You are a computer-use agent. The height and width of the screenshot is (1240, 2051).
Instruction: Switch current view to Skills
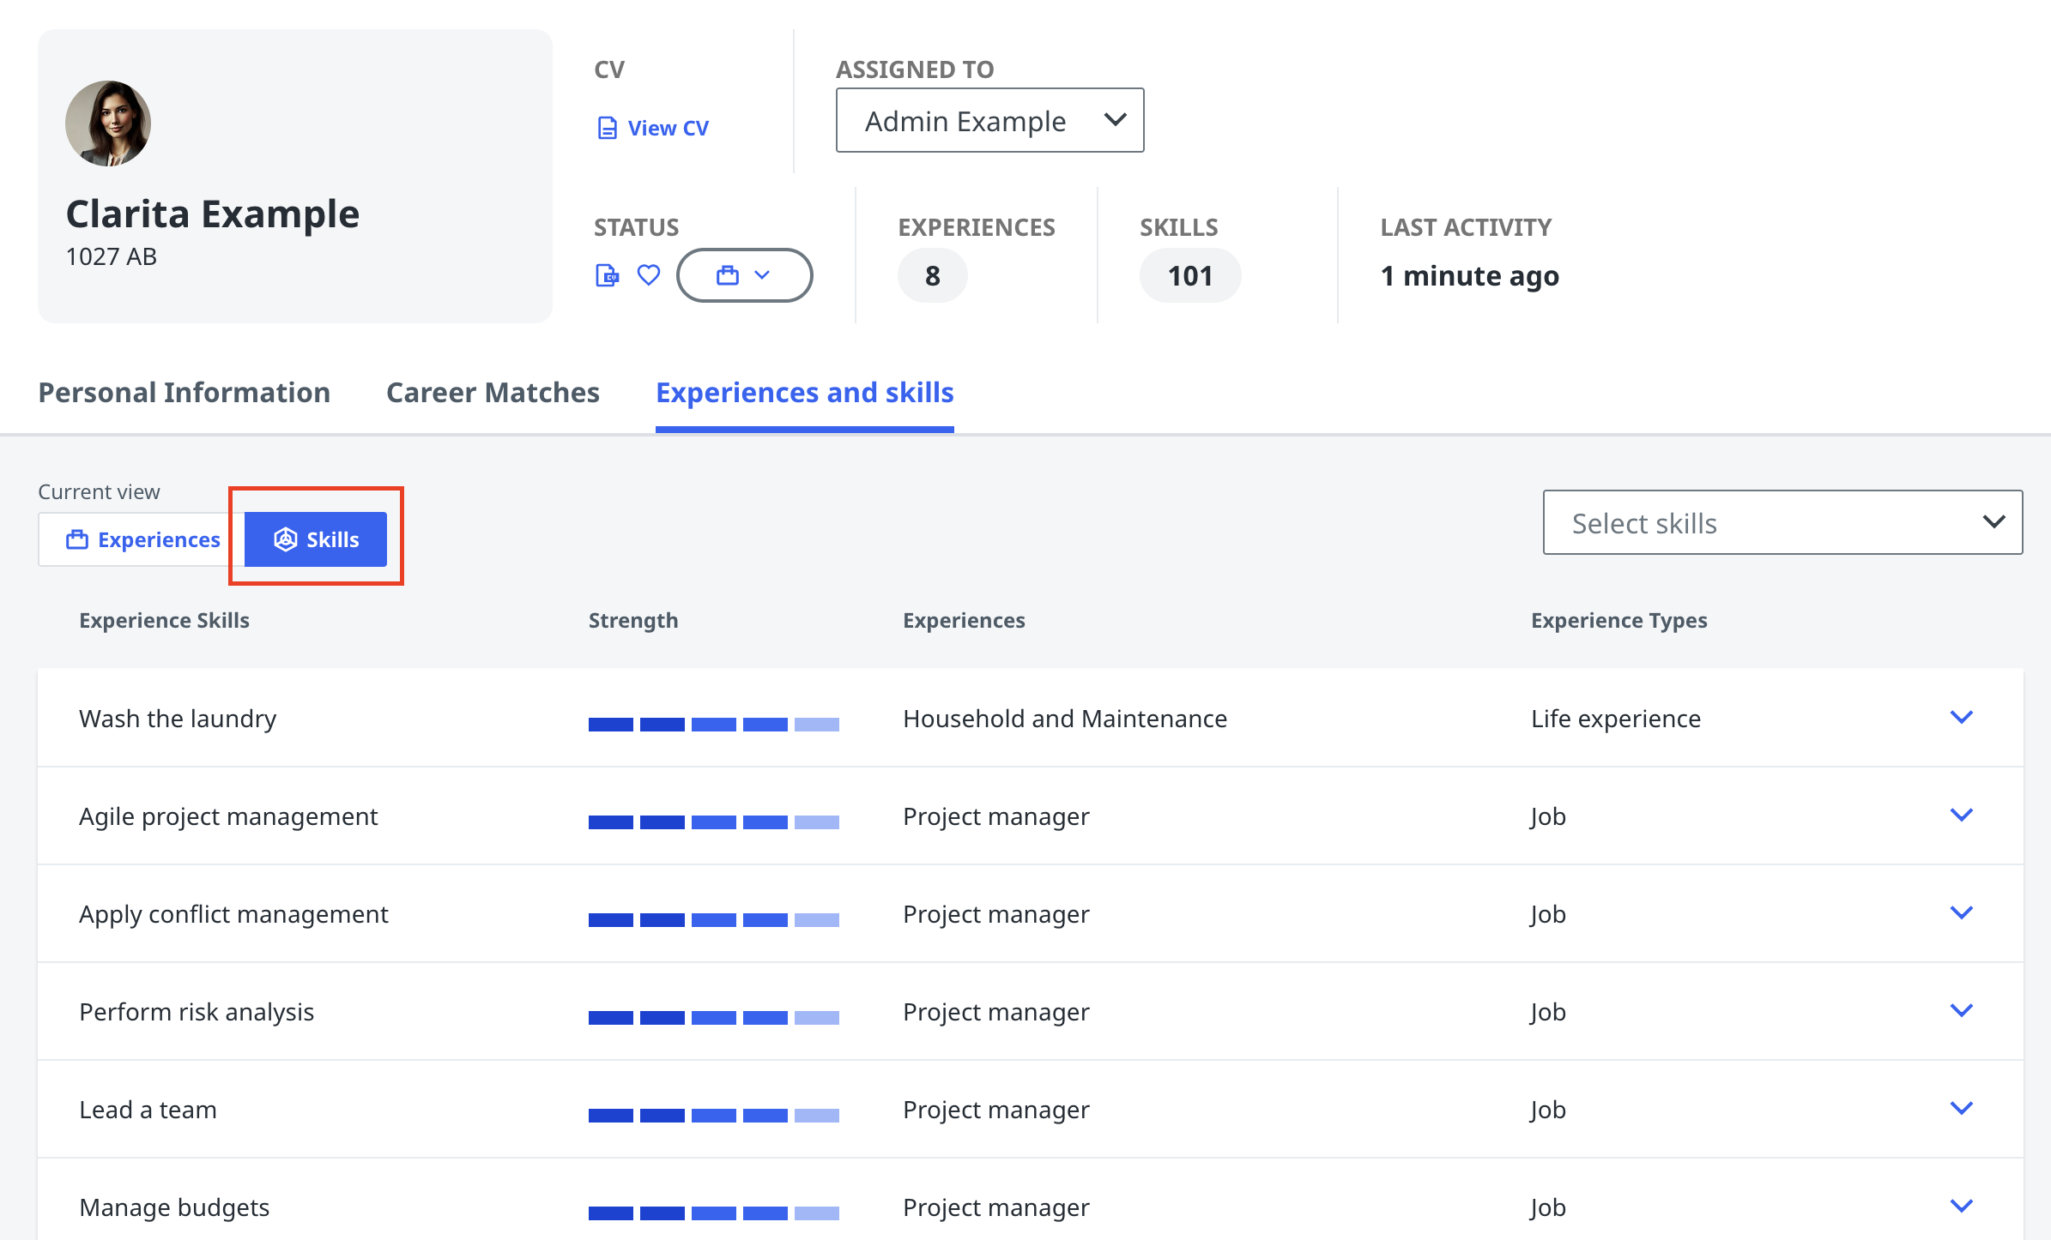316,539
